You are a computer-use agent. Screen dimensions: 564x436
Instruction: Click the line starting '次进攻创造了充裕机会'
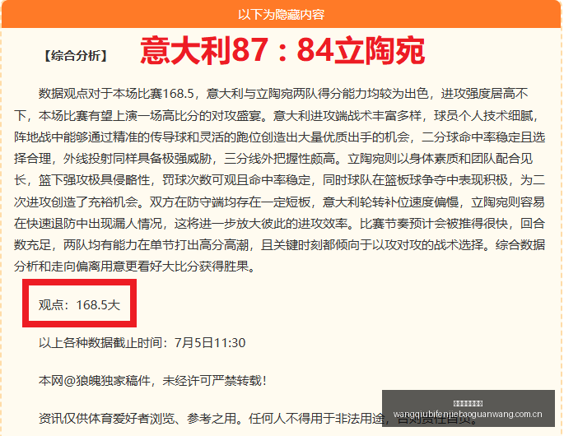(279, 202)
